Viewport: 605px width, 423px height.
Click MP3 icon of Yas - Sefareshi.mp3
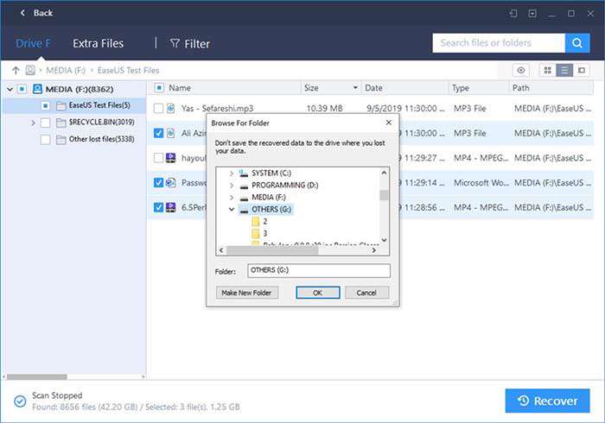[x=170, y=108]
